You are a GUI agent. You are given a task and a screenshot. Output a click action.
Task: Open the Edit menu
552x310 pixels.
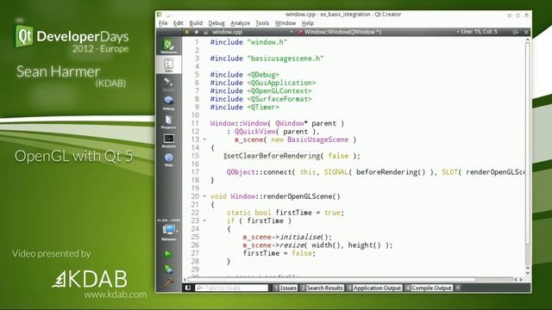click(x=179, y=23)
